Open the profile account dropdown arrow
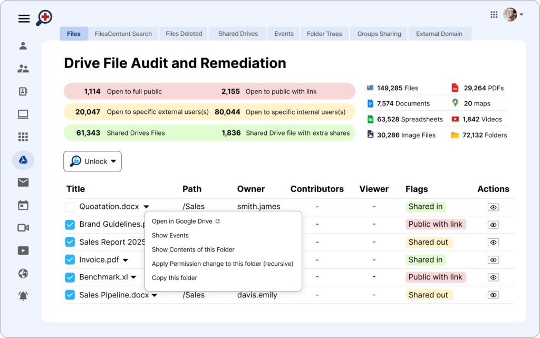Viewport: 540px width, 338px height. (x=522, y=14)
